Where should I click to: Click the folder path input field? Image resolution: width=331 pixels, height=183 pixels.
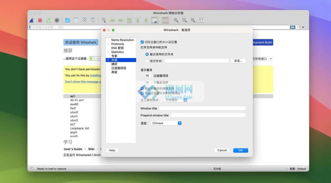197,61
